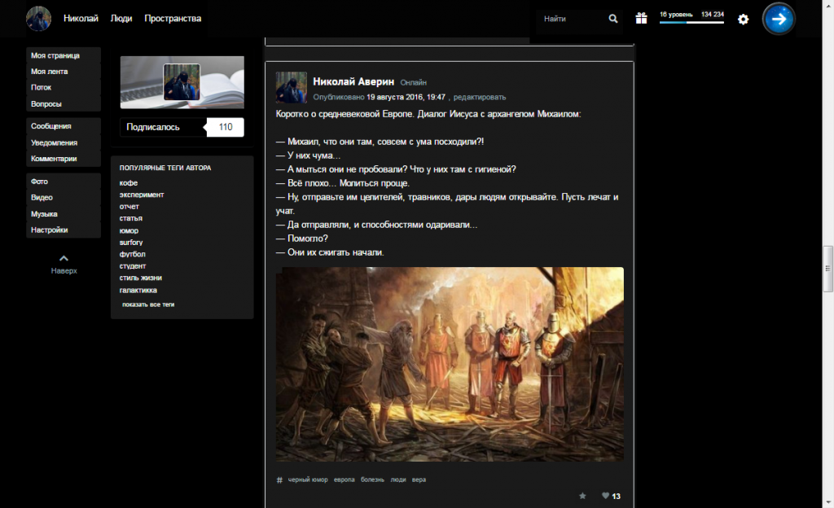Open Николай in top navigation
This screenshot has height=508, width=834.
pos(81,19)
